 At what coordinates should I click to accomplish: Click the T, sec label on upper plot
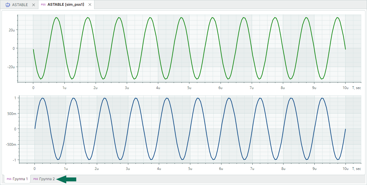click(356, 88)
